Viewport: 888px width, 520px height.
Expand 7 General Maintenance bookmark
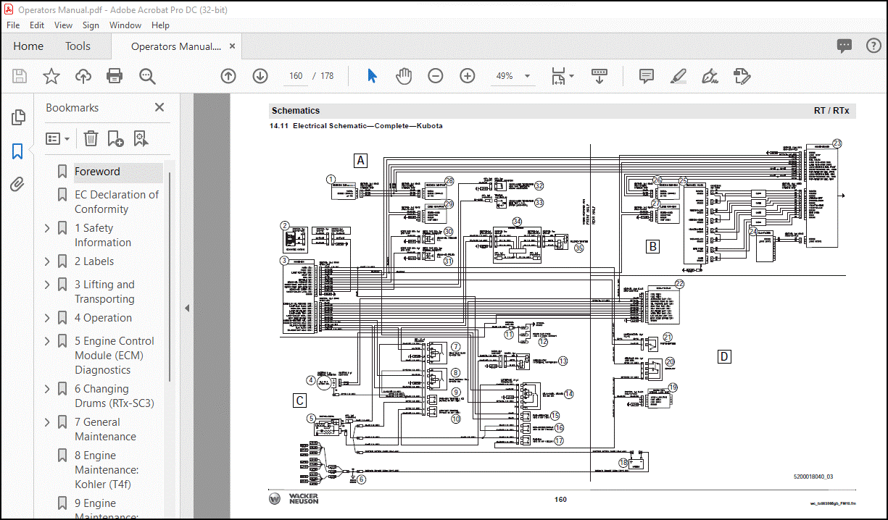click(48, 422)
